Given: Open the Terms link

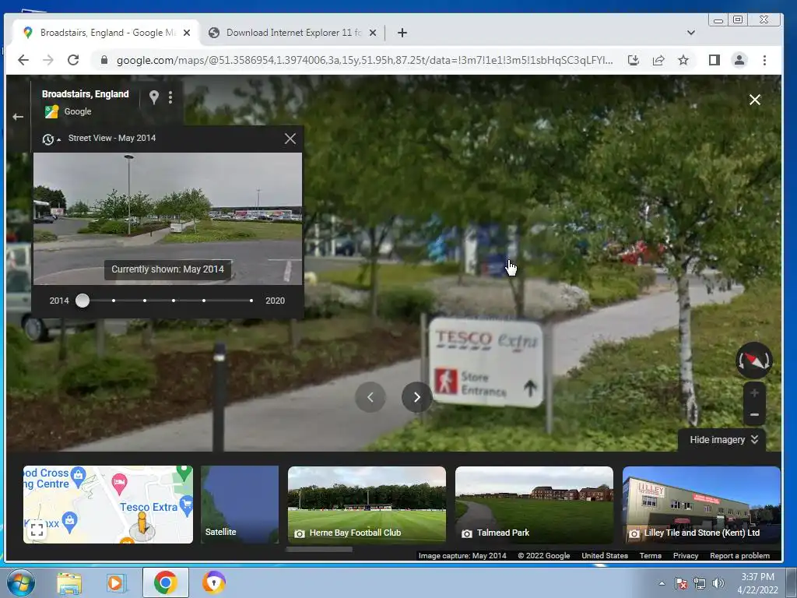Looking at the screenshot, I should [650, 556].
